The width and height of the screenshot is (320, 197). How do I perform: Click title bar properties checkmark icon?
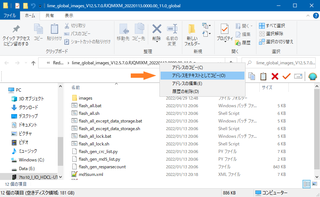[17, 6]
